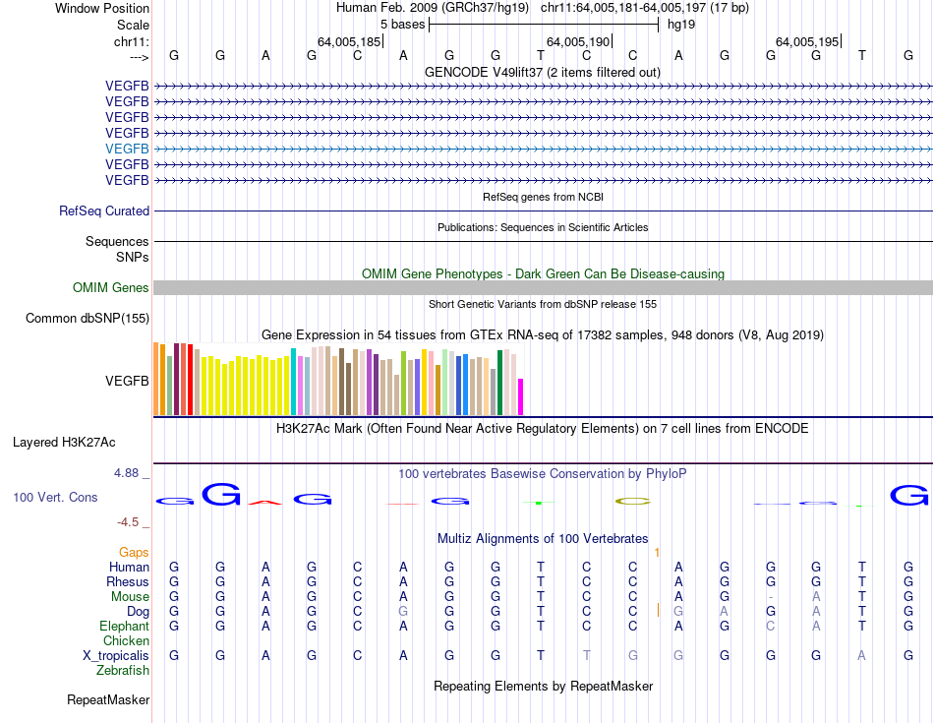Select the X_tropicalis species label
Viewport: 934px width, 723px height.
coord(116,656)
